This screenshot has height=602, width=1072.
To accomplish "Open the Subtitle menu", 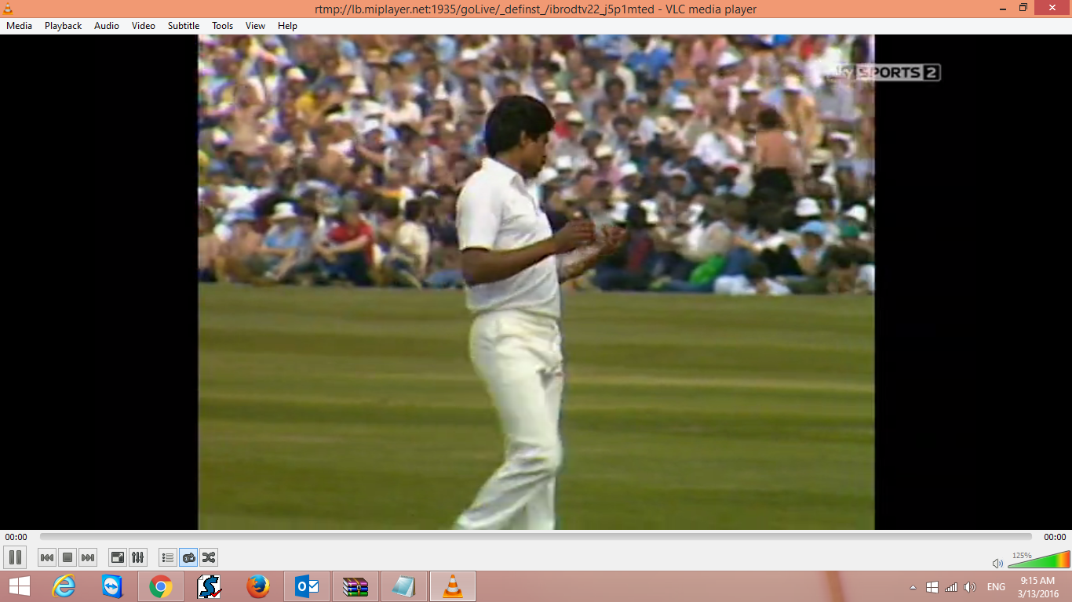I will coord(184,26).
